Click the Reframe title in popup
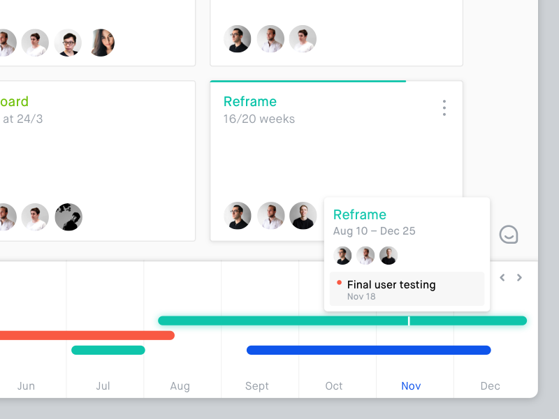The height and width of the screenshot is (419, 559). pyautogui.click(x=359, y=214)
